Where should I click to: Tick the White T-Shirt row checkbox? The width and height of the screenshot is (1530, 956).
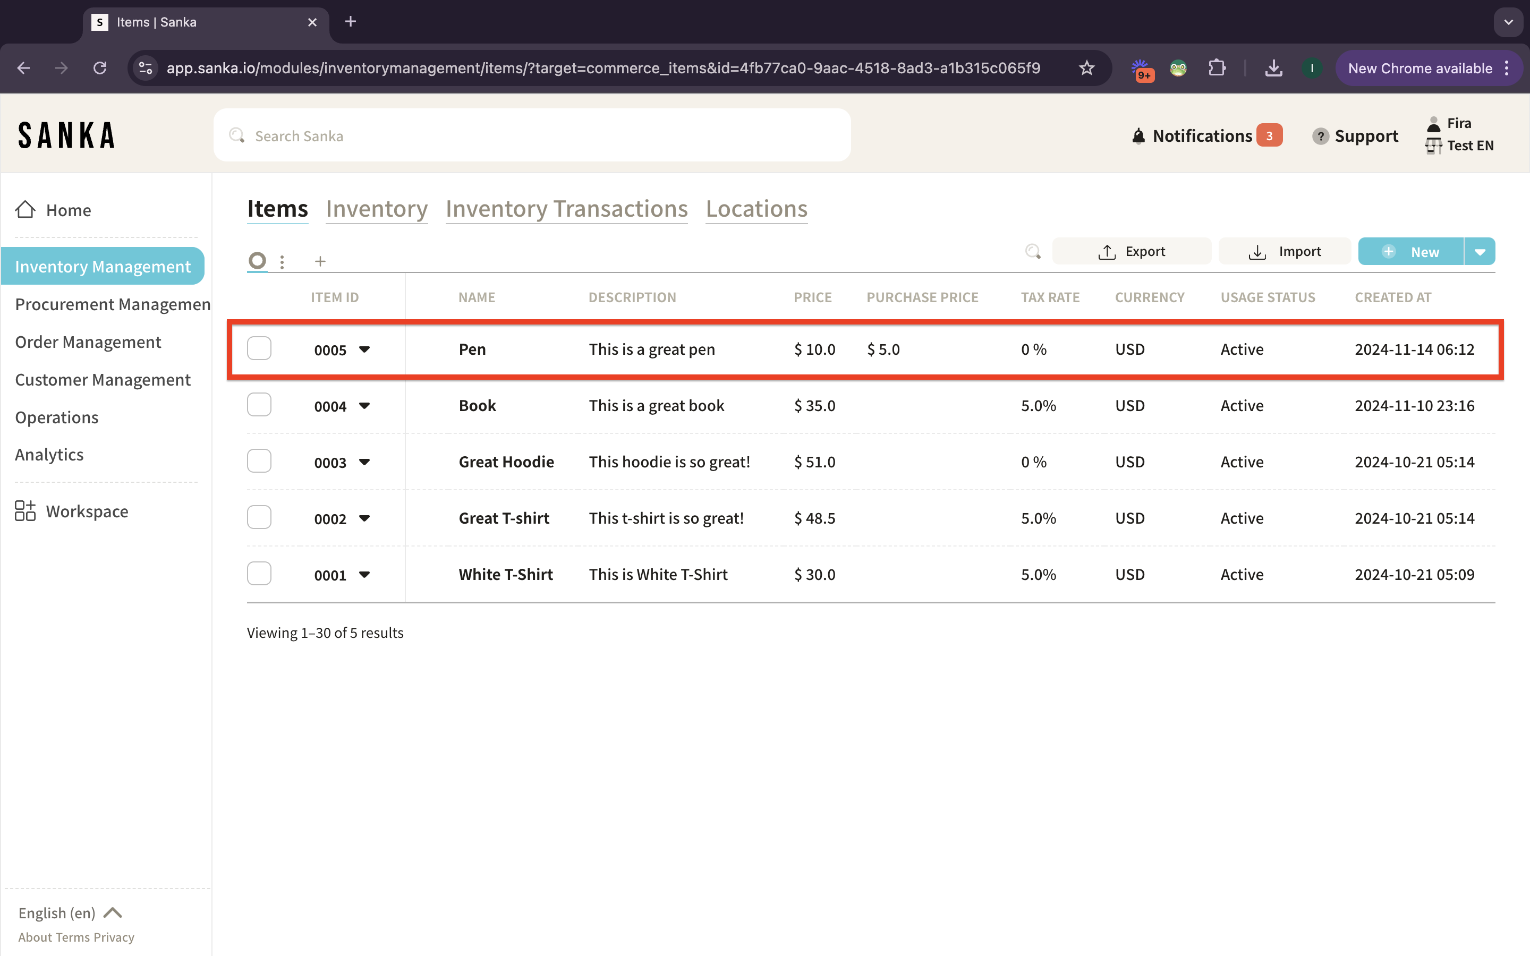click(259, 574)
